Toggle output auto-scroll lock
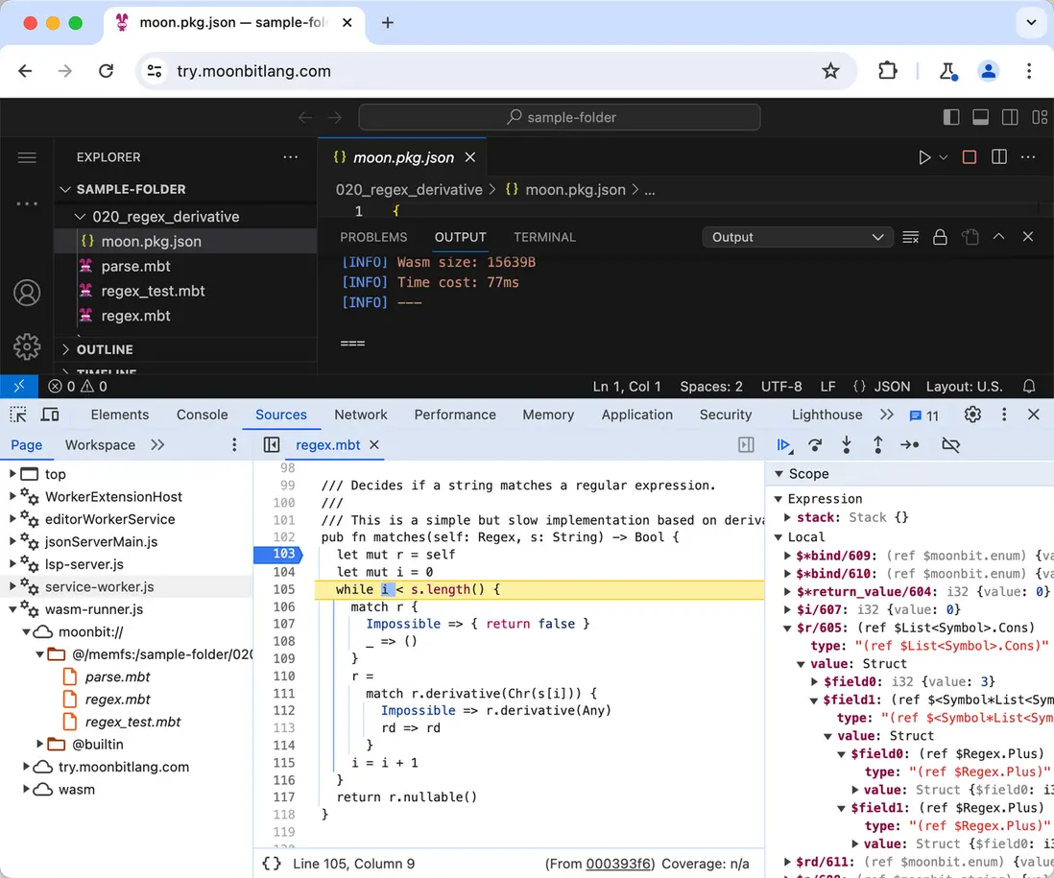 [940, 237]
